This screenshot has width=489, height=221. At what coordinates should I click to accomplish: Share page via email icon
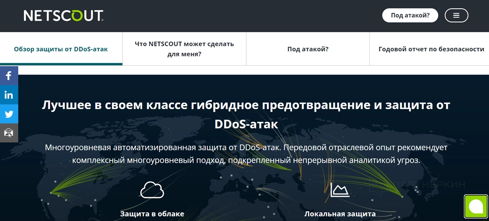click(x=9, y=133)
